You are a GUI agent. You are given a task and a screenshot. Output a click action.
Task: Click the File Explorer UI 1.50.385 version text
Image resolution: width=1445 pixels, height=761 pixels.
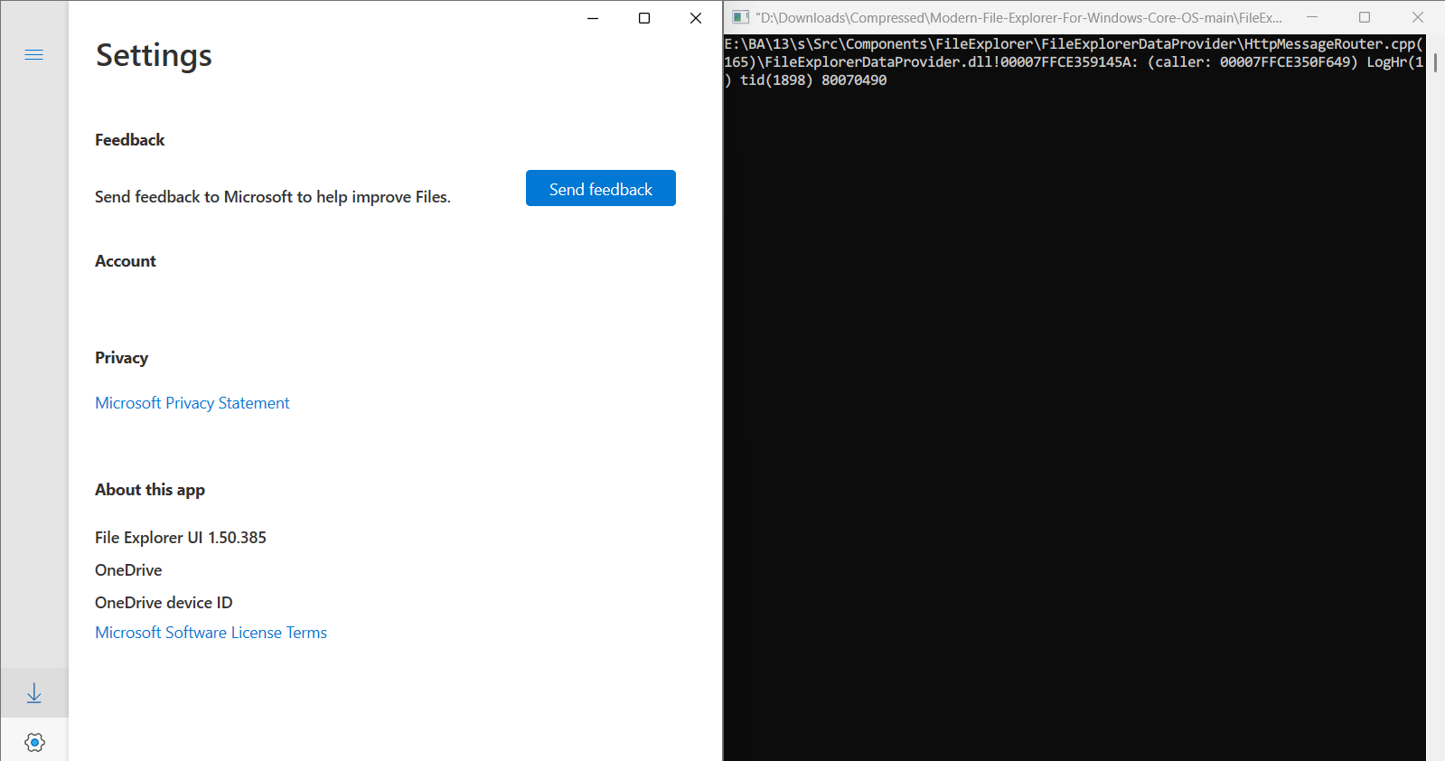(x=181, y=538)
